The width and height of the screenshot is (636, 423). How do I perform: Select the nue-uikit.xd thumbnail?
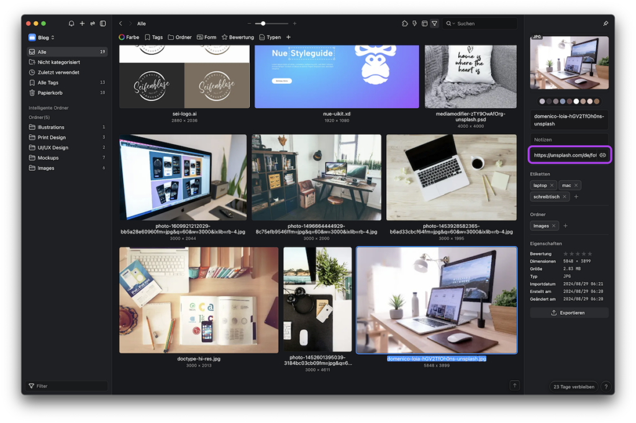point(337,76)
